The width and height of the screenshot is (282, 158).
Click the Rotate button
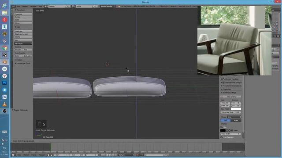coord(23,17)
